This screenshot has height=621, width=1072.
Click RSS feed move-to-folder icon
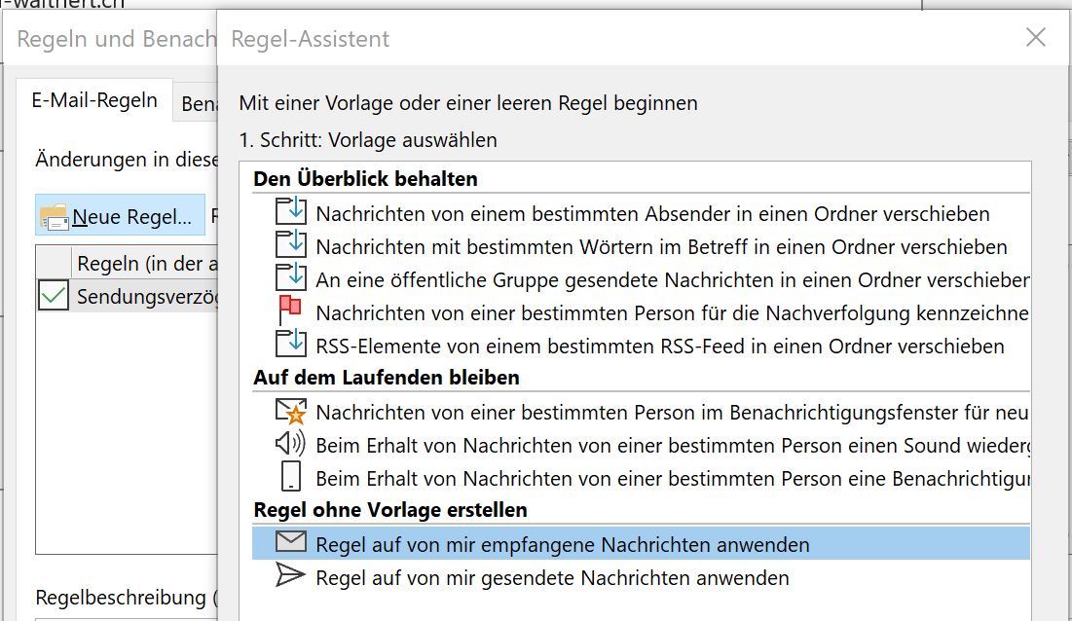click(290, 344)
